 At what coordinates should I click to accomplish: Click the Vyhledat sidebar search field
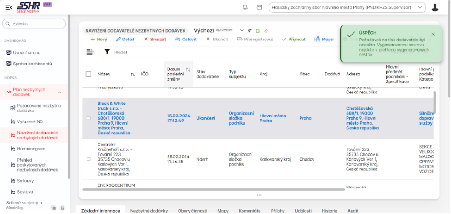click(x=35, y=24)
